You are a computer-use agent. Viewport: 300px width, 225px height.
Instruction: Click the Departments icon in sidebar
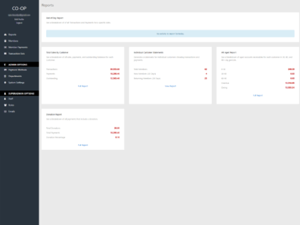click(x=5, y=76)
